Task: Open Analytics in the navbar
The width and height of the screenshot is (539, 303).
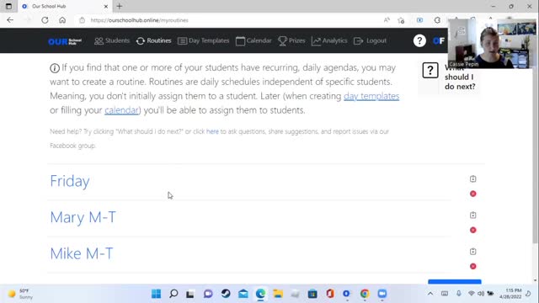Action: (329, 40)
